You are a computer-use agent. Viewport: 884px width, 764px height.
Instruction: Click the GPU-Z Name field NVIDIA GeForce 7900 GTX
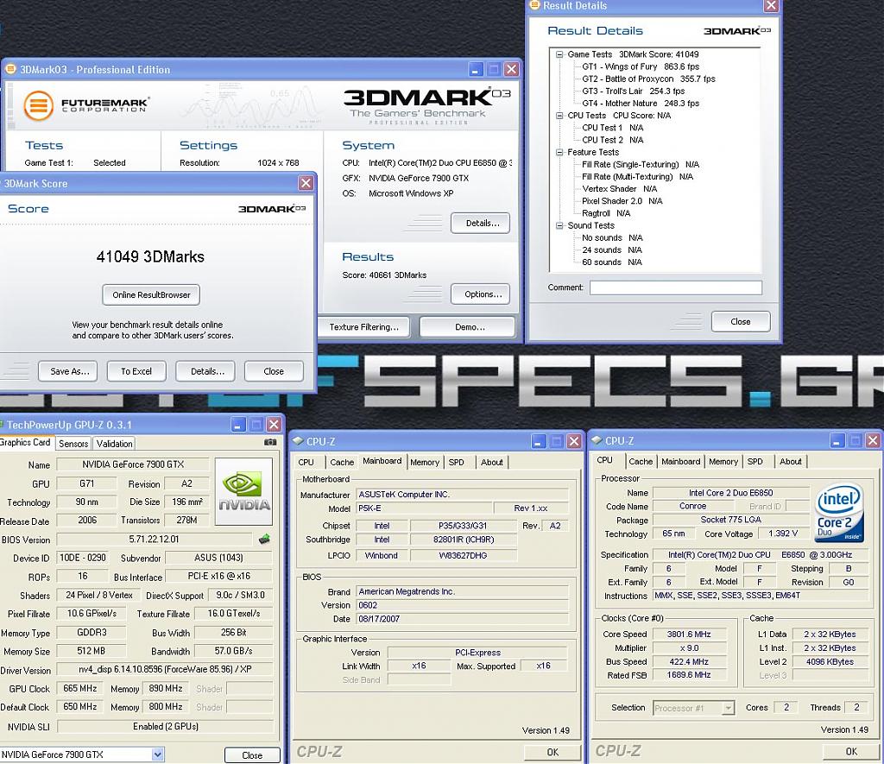(x=133, y=464)
